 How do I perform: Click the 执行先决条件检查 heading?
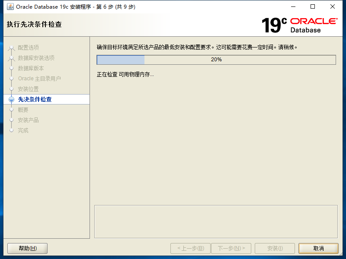point(34,24)
